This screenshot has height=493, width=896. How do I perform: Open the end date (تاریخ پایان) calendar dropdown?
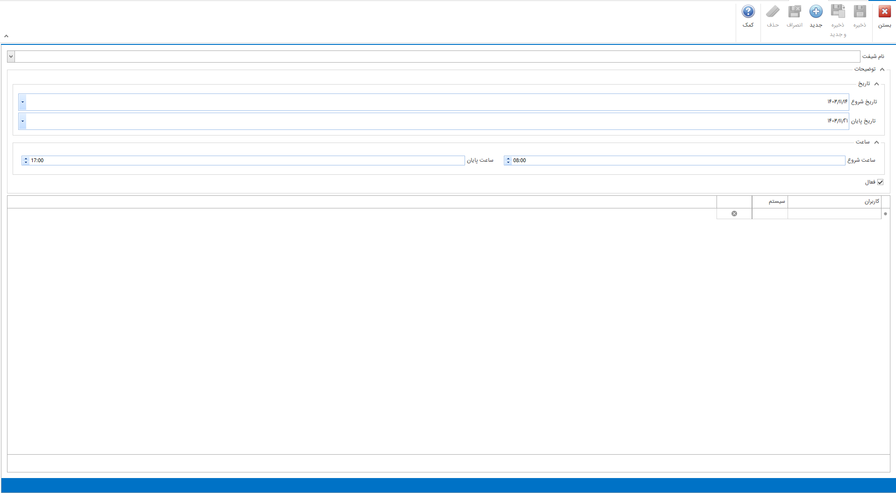22,121
